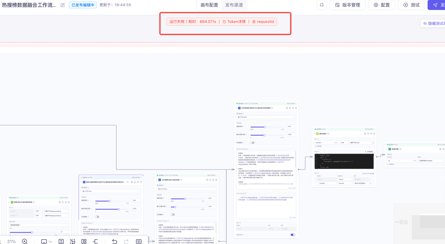This screenshot has height=244, width=445.
Task: Click the purple publish button
Action: [437, 5]
